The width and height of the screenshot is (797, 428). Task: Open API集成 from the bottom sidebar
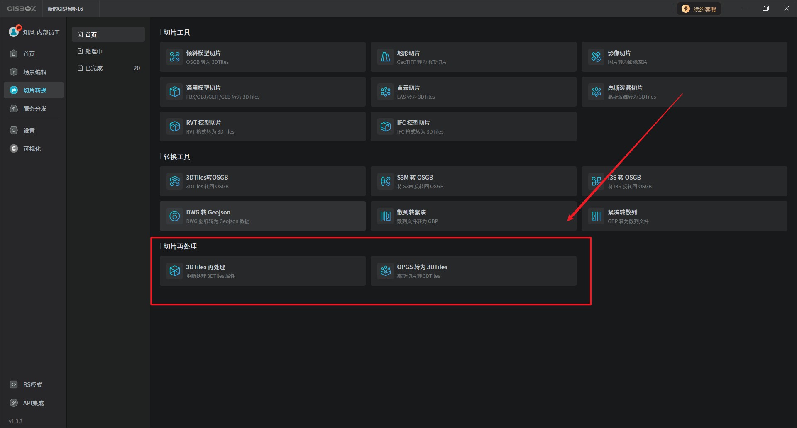pyautogui.click(x=33, y=403)
